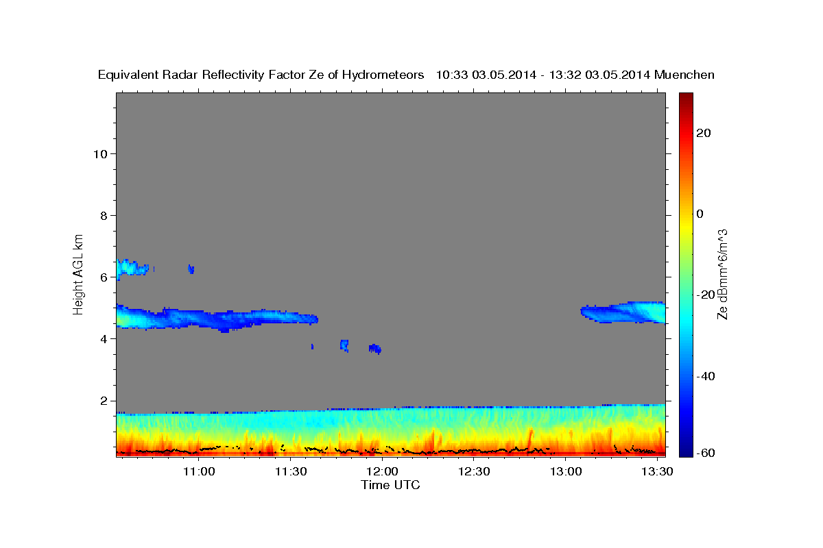The width and height of the screenshot is (823, 548).
Task: Click the 'Height AGL km' axis label
Action: pyautogui.click(x=79, y=273)
